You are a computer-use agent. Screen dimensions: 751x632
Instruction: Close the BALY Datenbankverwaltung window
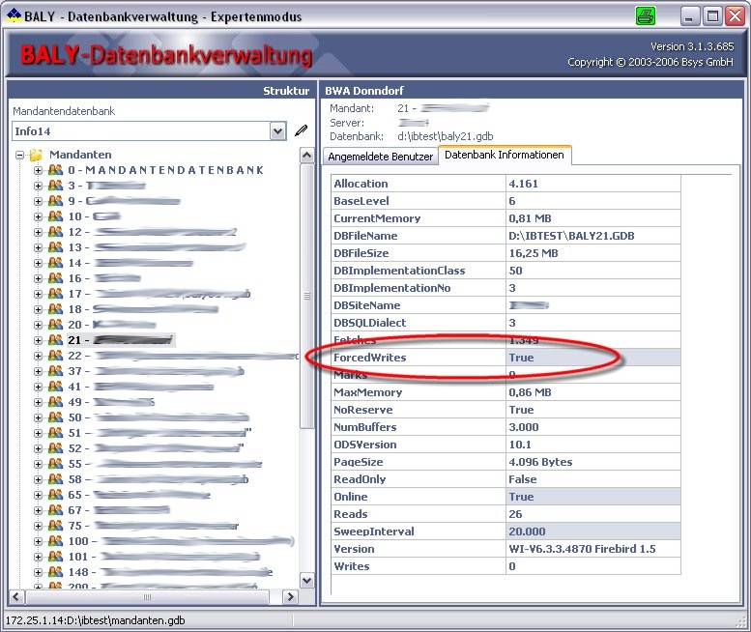click(735, 16)
